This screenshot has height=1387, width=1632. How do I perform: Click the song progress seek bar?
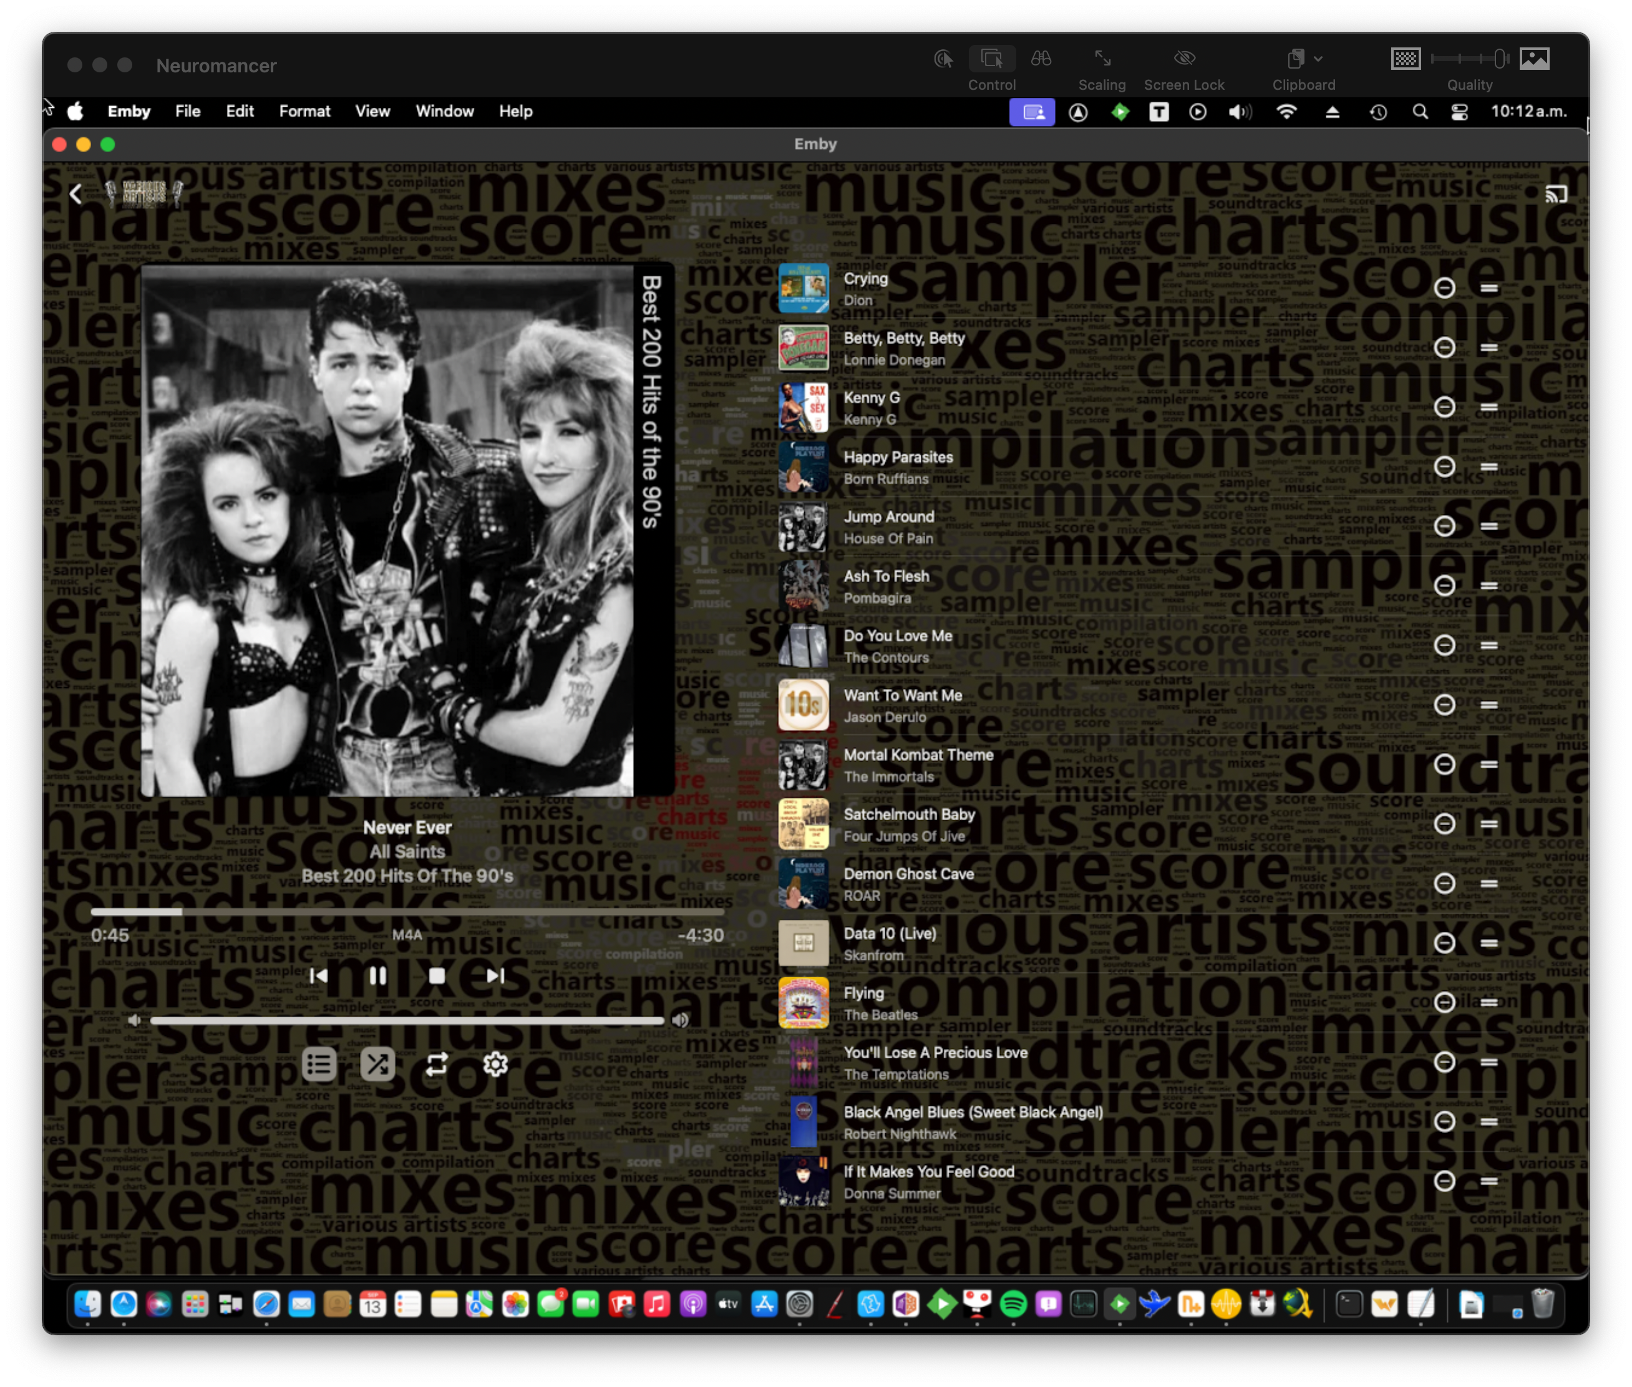point(407,911)
